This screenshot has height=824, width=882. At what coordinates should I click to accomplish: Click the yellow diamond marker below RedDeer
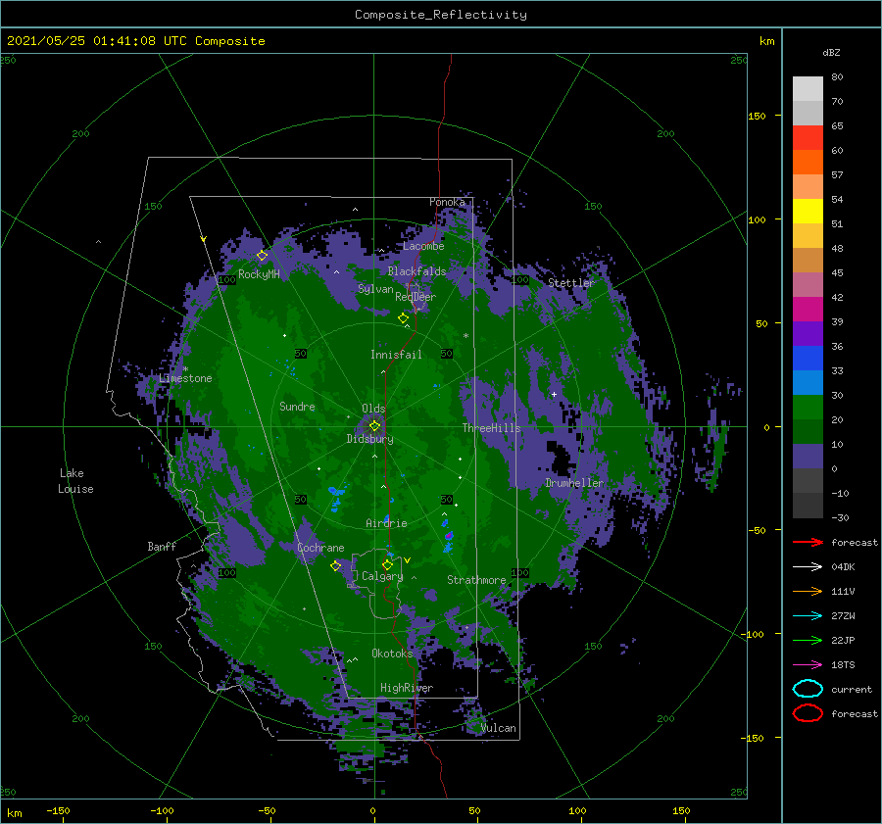pyautogui.click(x=404, y=317)
